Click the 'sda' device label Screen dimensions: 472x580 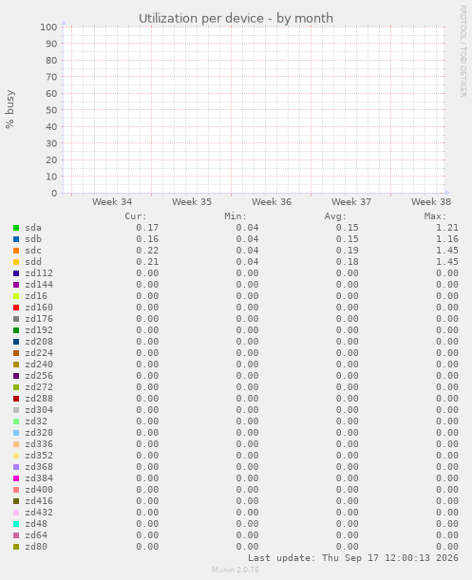[x=33, y=228]
